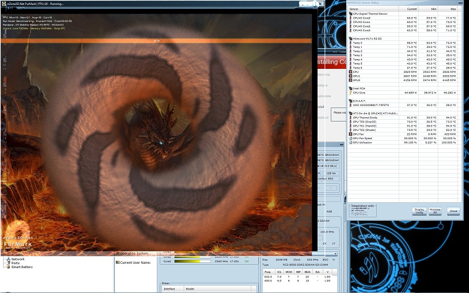Click the gauge icon for GPU Utilization
This screenshot has height=293, width=469.
351,142
